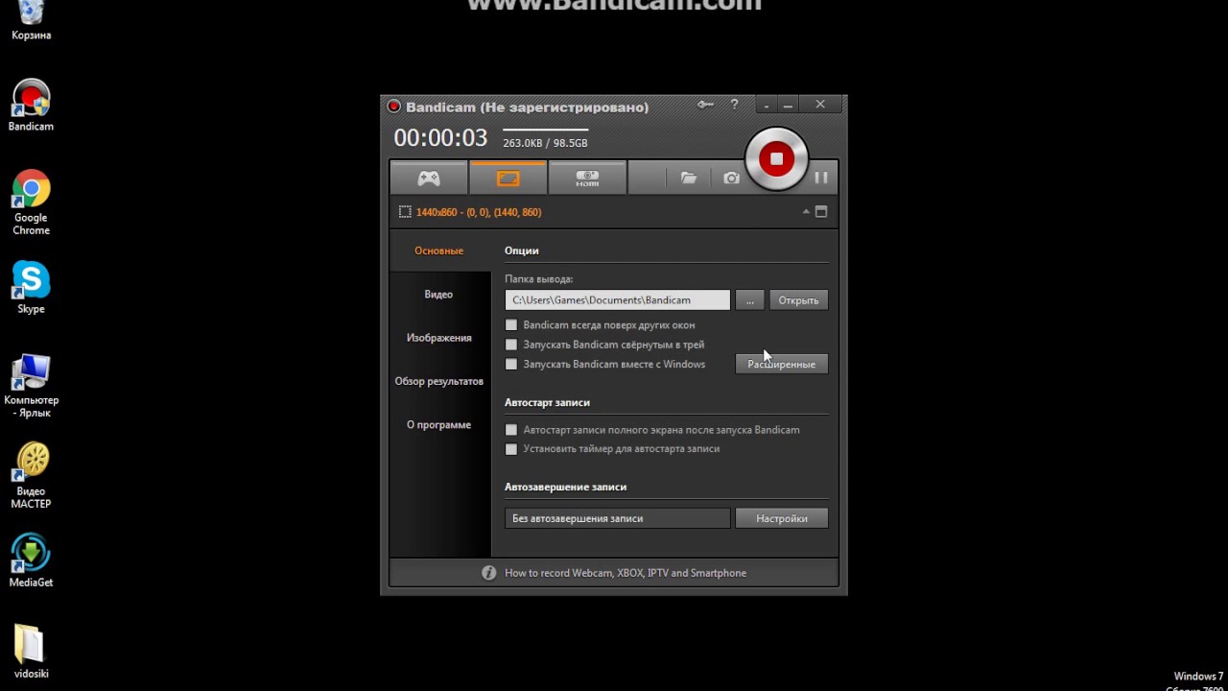This screenshot has height=691, width=1228.
Task: Select the Skype desktop icon
Action: pos(31,288)
